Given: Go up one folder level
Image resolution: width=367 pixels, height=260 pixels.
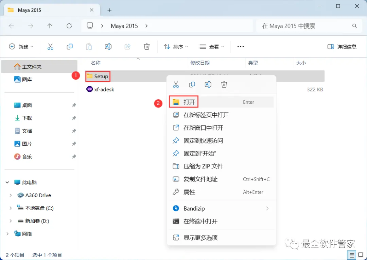Looking at the screenshot, I should (50, 26).
